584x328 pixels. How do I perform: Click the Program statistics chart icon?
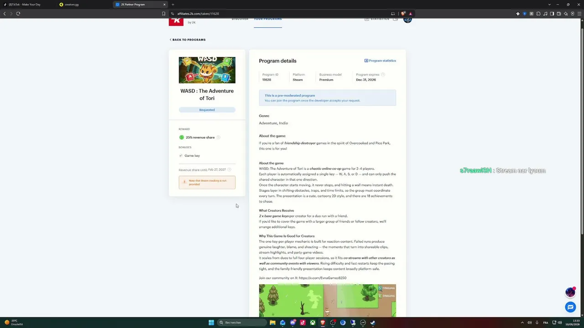(x=366, y=61)
